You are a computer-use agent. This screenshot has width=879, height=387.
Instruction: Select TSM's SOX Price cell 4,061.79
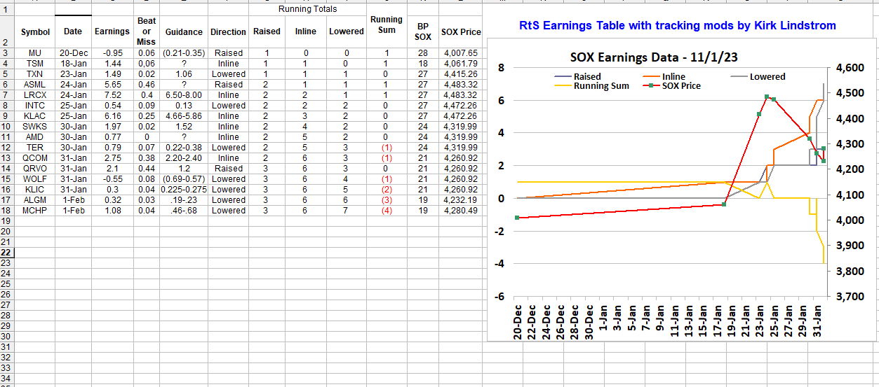(460, 64)
